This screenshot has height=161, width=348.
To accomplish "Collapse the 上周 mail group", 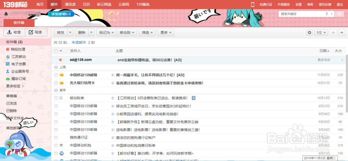I will pos(56,67).
